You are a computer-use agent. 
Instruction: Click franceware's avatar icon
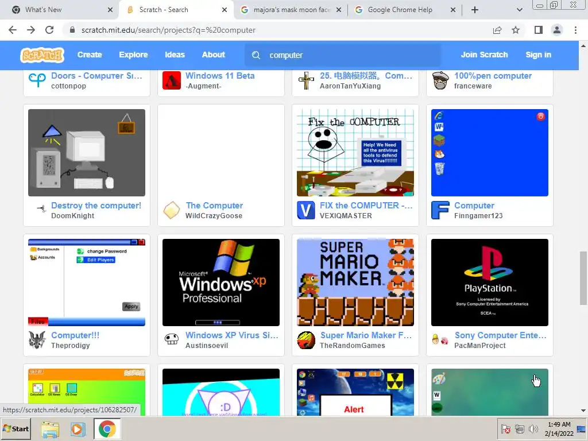point(440,80)
